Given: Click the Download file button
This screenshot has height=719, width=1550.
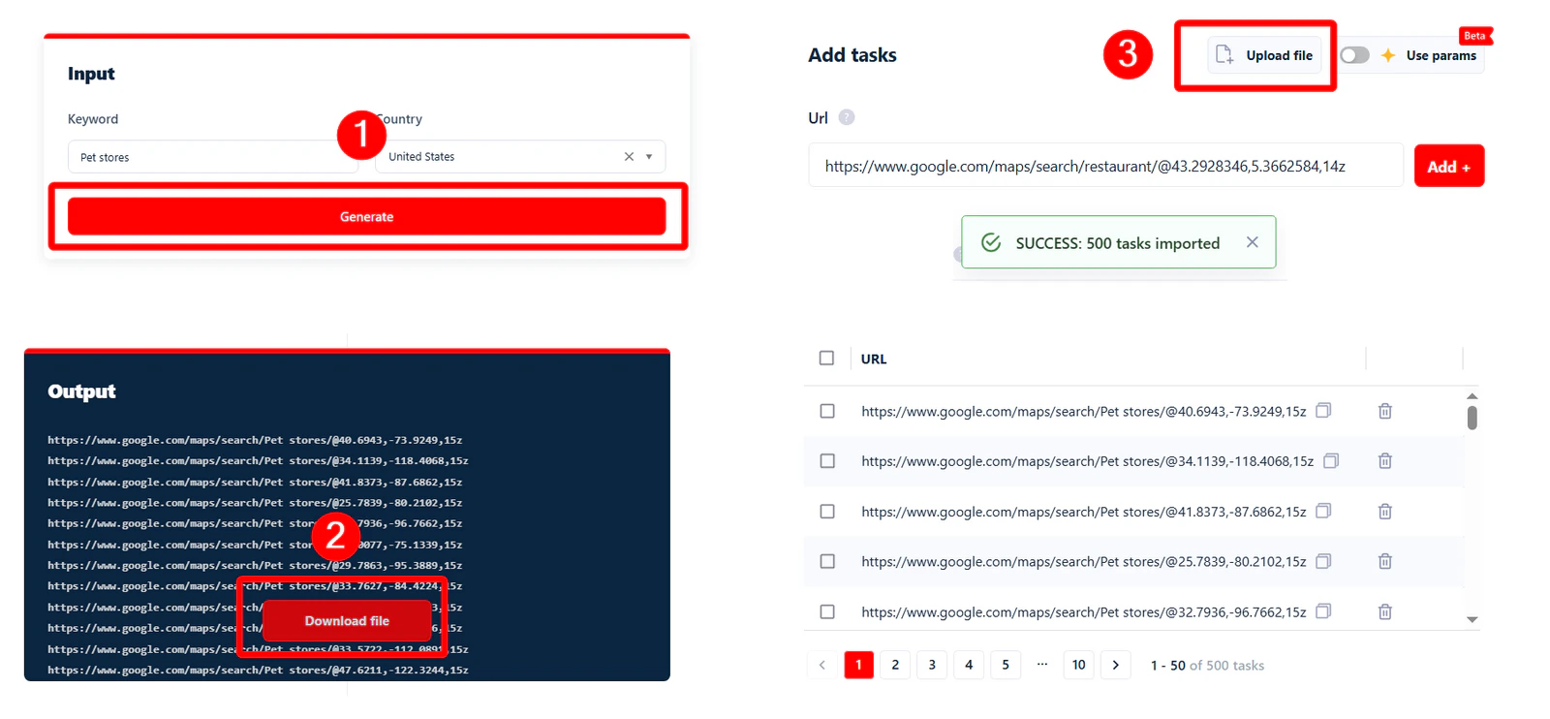Looking at the screenshot, I should [x=347, y=620].
